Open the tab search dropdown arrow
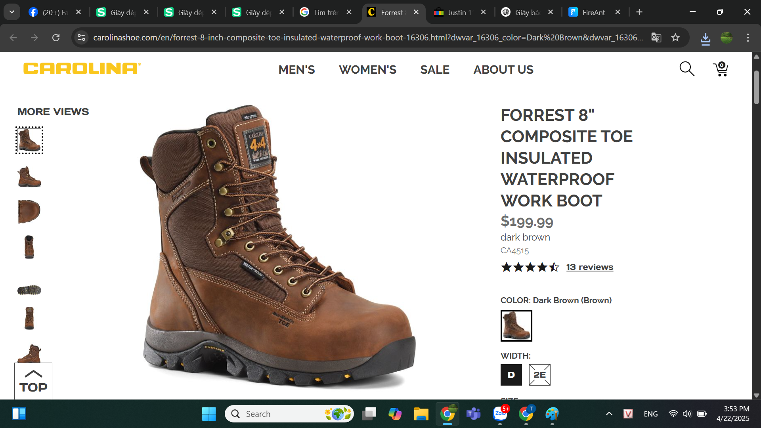The width and height of the screenshot is (761, 428). (x=12, y=12)
